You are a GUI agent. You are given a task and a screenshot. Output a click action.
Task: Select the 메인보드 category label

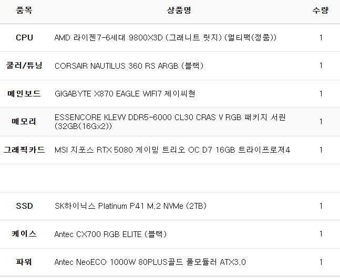[24, 94]
